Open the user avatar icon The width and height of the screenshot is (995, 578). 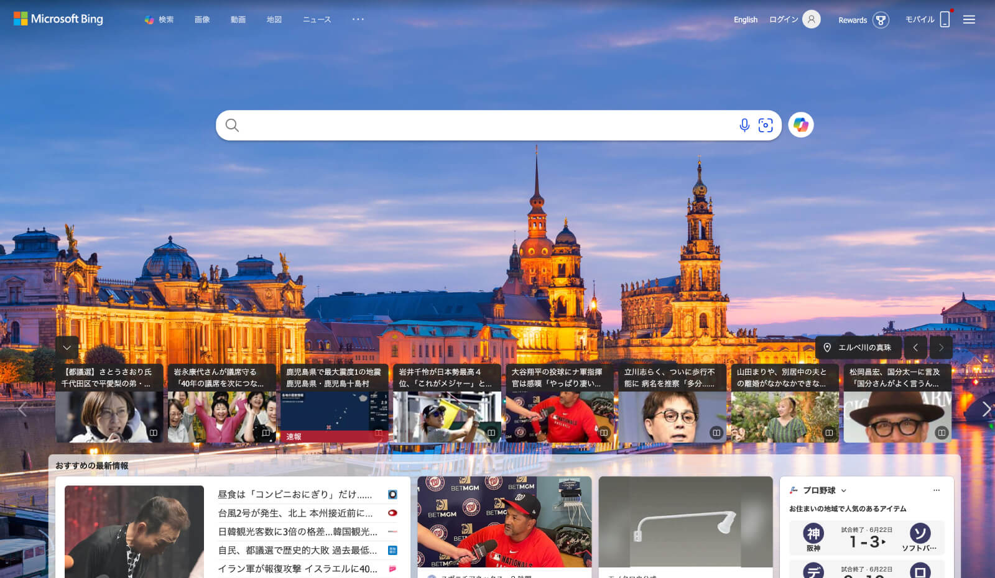pos(811,19)
